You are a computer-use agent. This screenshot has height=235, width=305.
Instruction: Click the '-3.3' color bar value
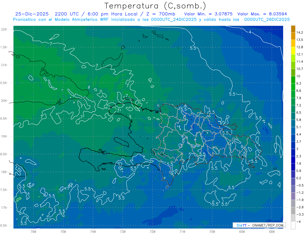pos(300,214)
